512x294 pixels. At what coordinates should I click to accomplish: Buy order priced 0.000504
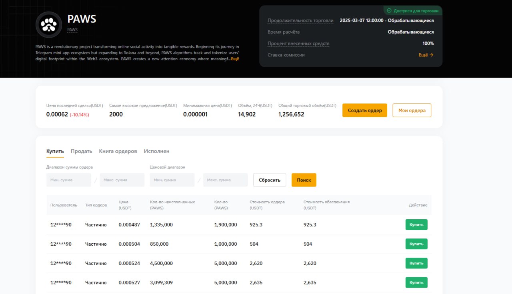pyautogui.click(x=416, y=244)
